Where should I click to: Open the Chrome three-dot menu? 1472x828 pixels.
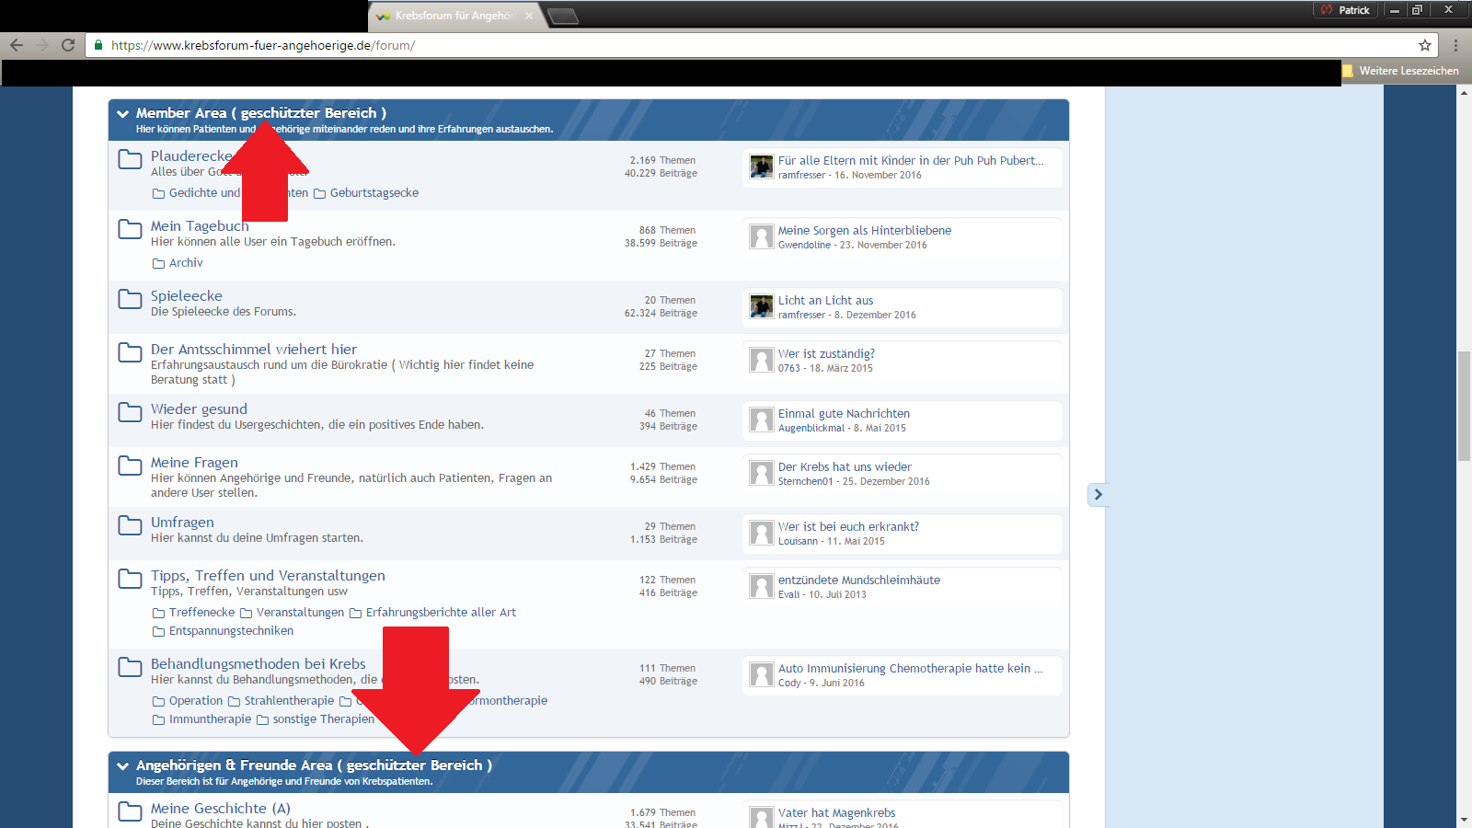[x=1455, y=45]
